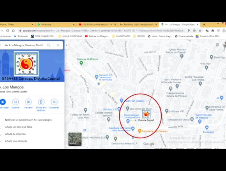Image resolution: width=226 pixels, height=171 pixels.
Task: Click the Obralux, C.A marker
Action: [119, 109]
